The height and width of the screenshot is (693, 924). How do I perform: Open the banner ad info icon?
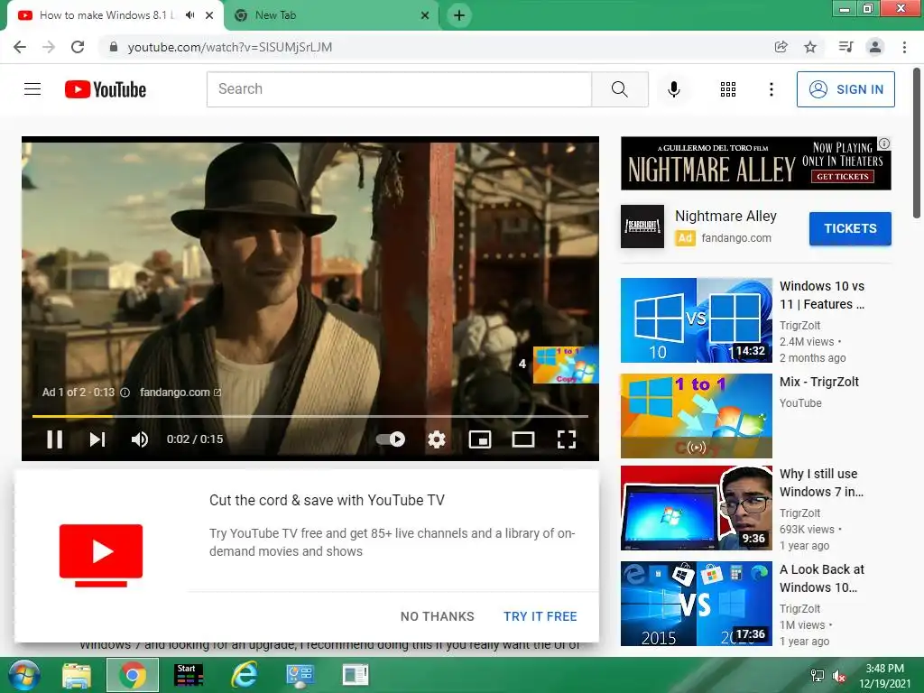click(884, 143)
